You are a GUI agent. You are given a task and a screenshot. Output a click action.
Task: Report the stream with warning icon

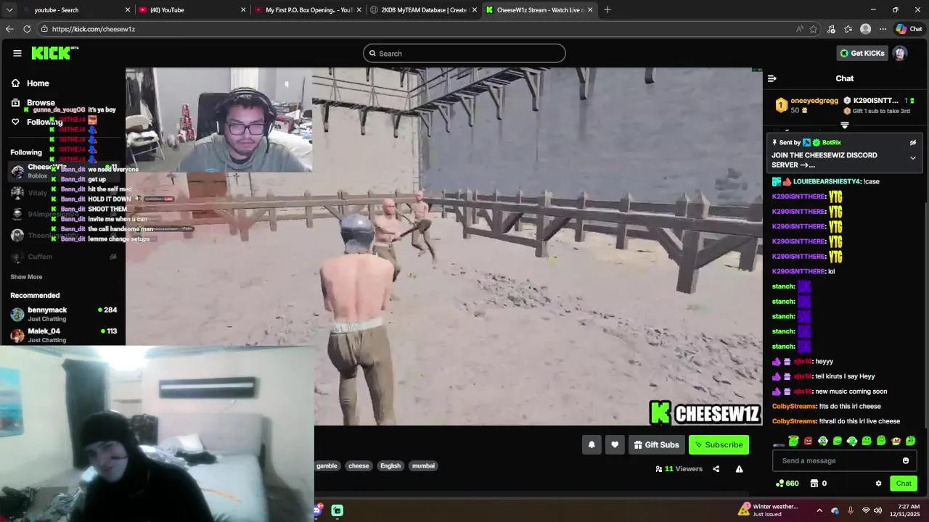[x=739, y=469]
